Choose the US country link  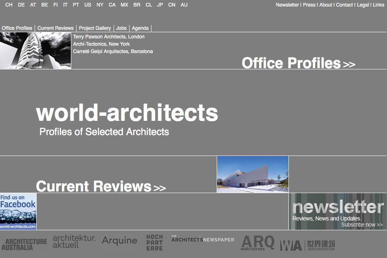click(x=88, y=5)
